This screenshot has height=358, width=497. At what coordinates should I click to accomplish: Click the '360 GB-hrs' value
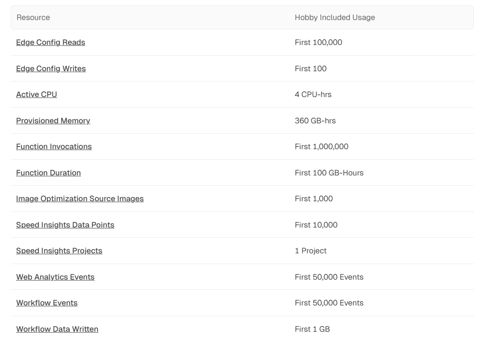pos(315,121)
